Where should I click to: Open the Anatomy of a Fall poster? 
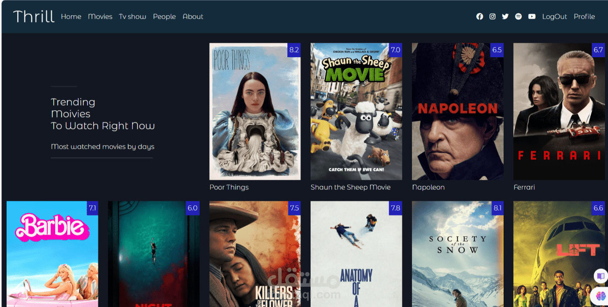356,254
